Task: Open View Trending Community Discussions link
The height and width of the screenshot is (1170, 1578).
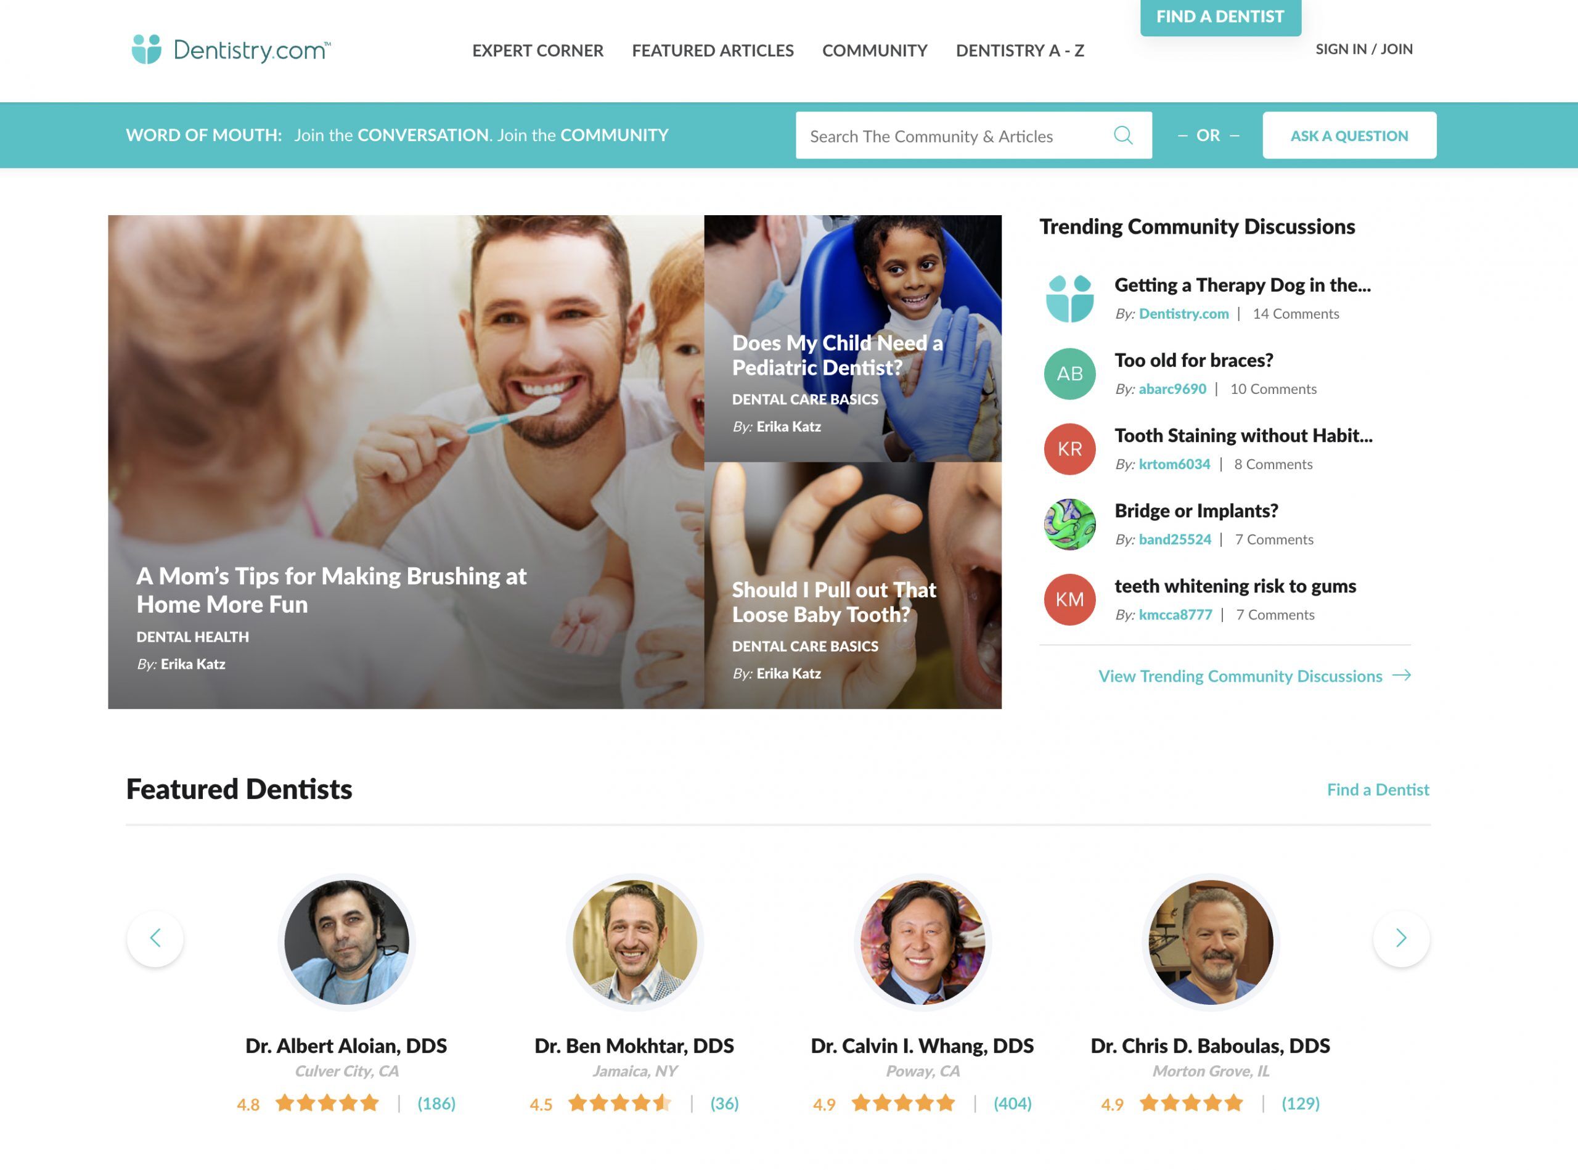Action: (x=1254, y=676)
